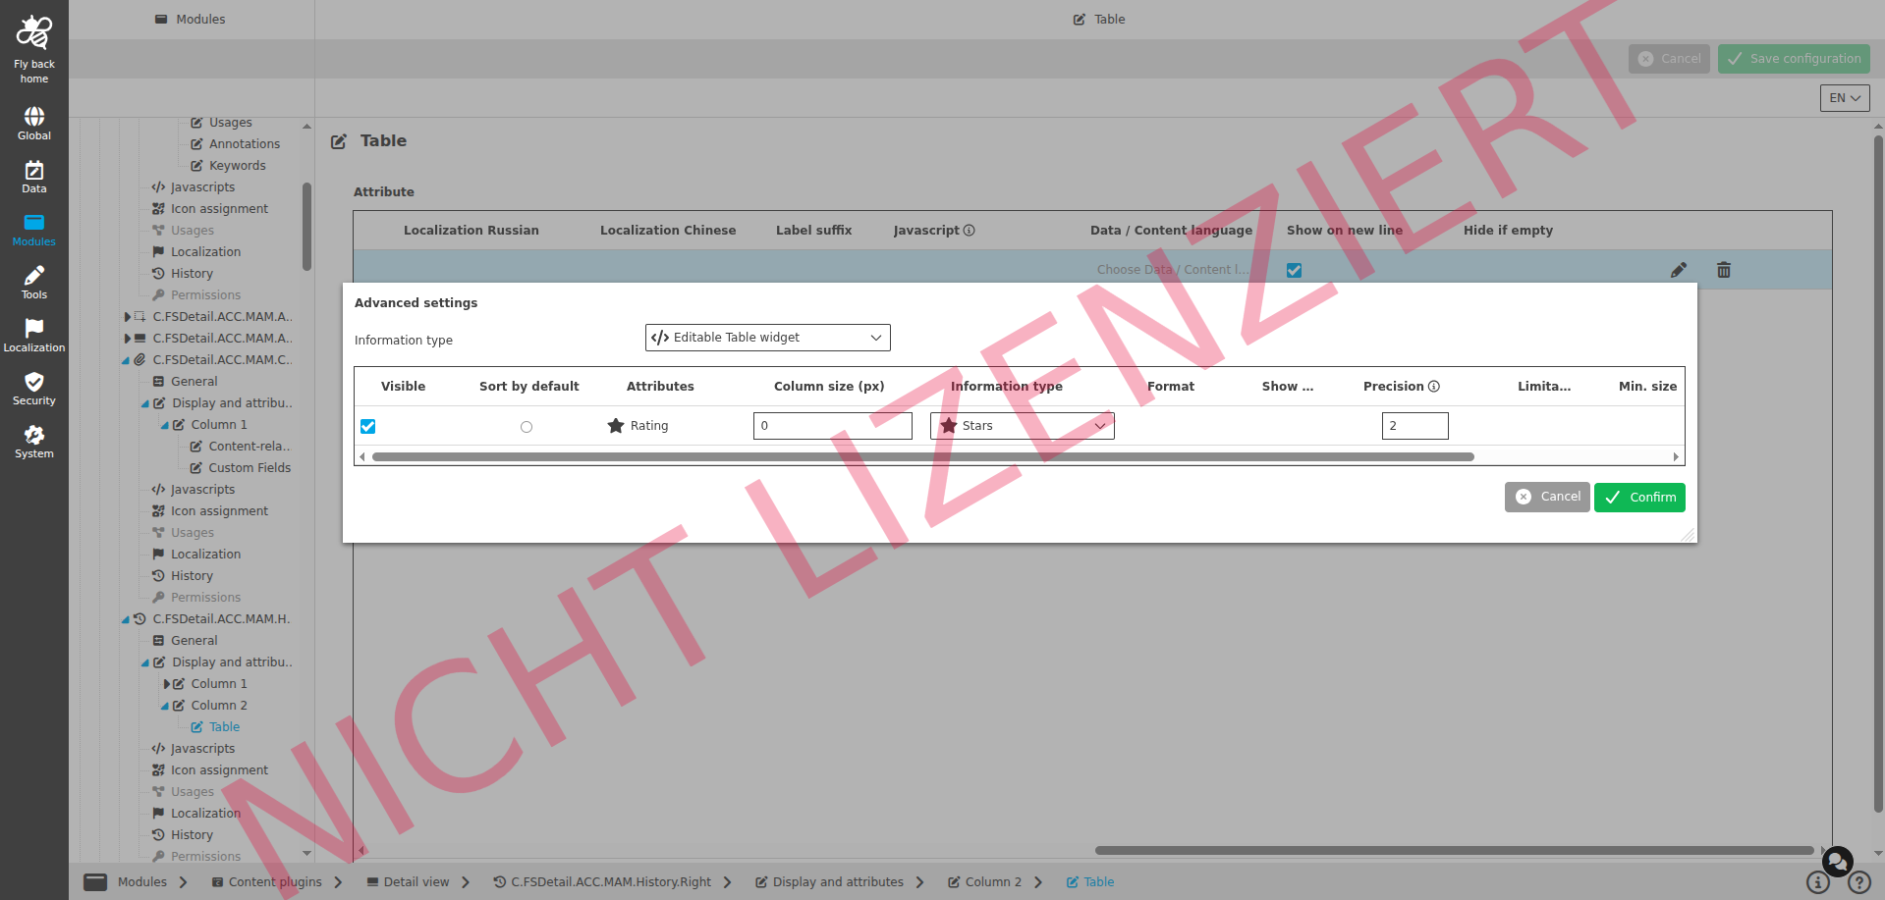The image size is (1885, 900).
Task: Select the Sort by default radio for Rating
Action: point(527,427)
